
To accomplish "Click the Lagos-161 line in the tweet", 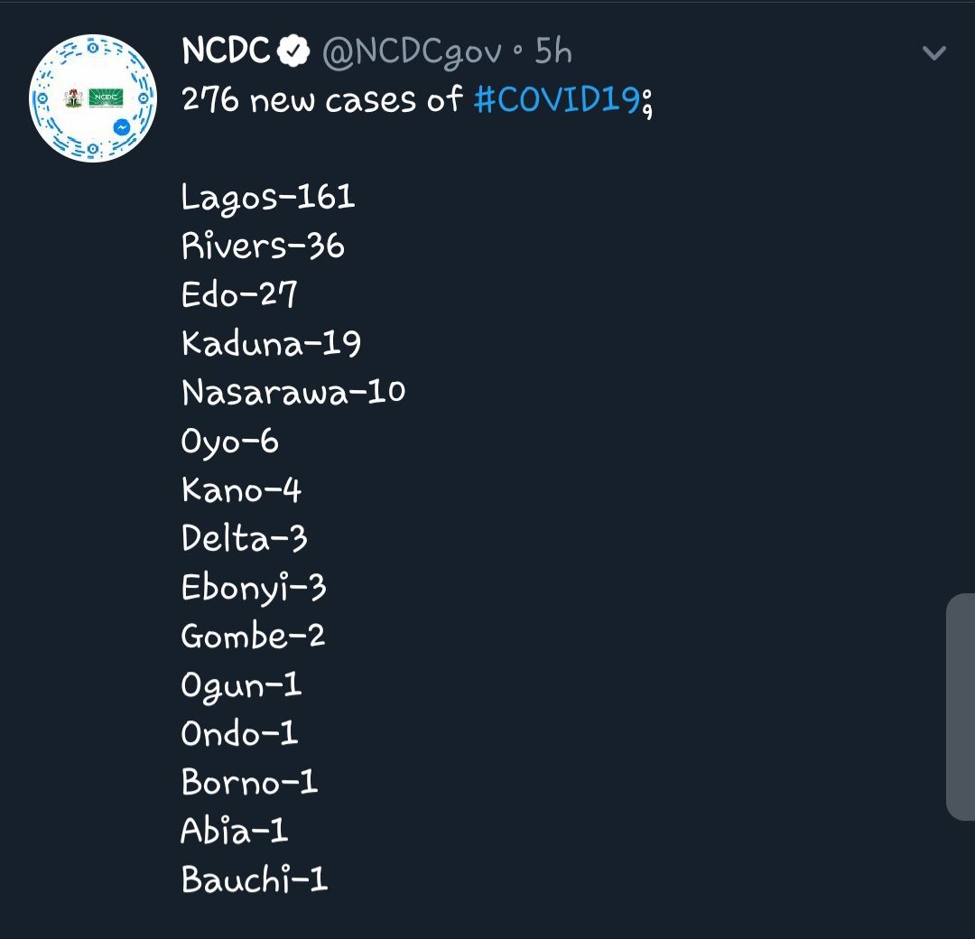I will click(268, 199).
